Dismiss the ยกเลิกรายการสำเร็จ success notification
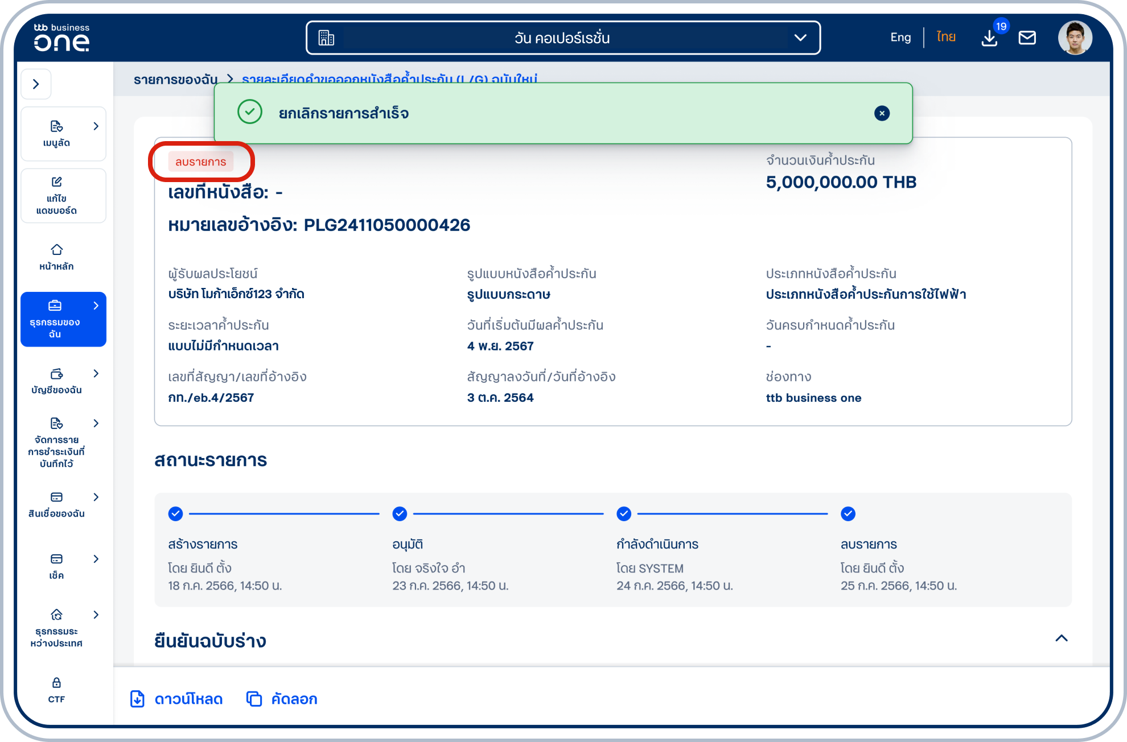This screenshot has width=1127, height=742. [x=882, y=113]
